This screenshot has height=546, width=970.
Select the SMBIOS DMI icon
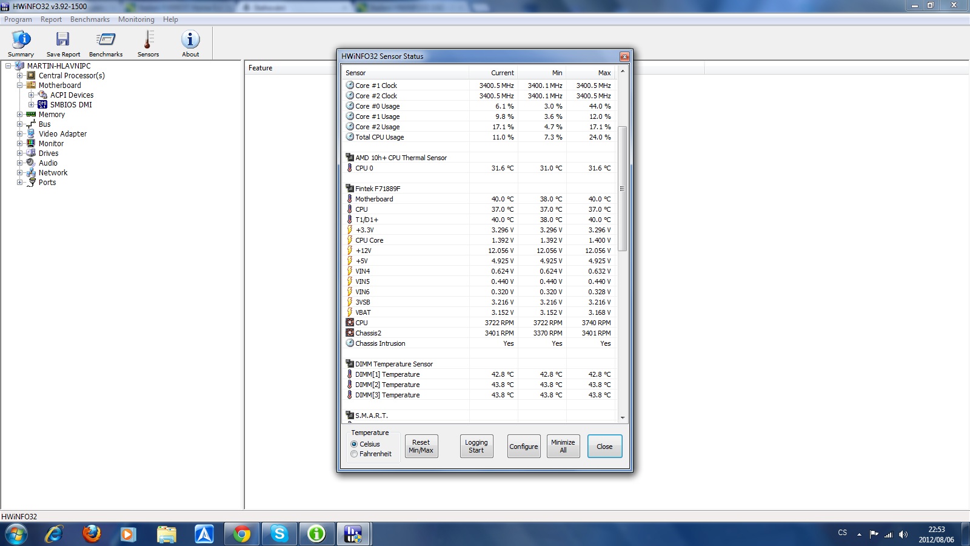click(x=42, y=104)
